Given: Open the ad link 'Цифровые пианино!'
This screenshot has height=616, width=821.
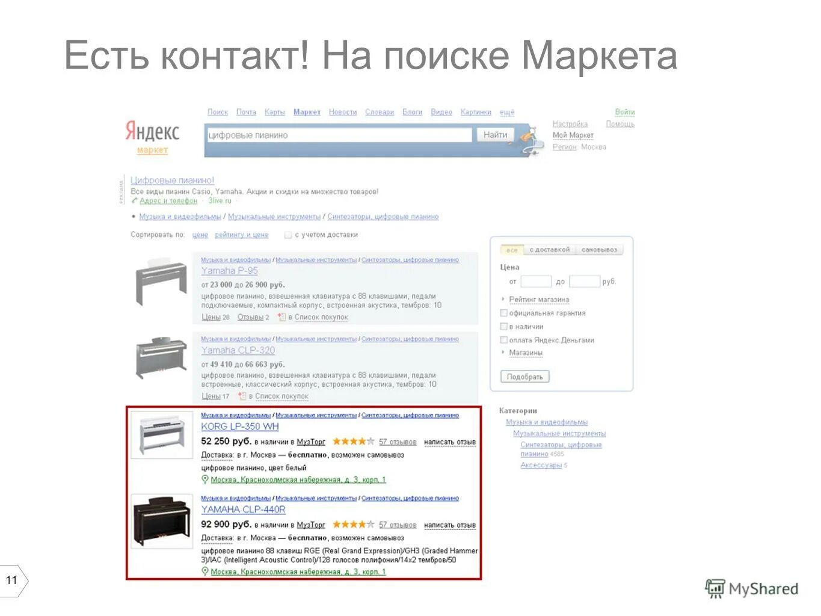Looking at the screenshot, I should [x=173, y=180].
